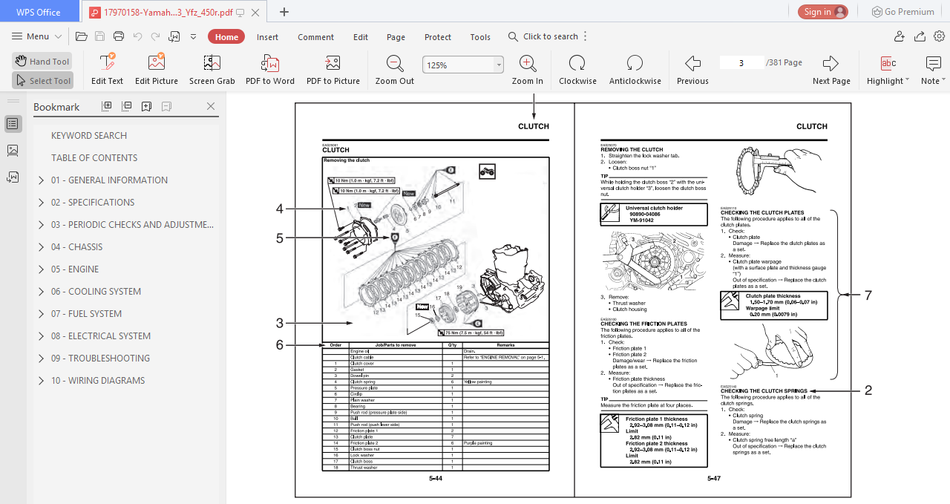Screen dimensions: 950x504
Task: Switch to the Edit tab
Action: [361, 37]
